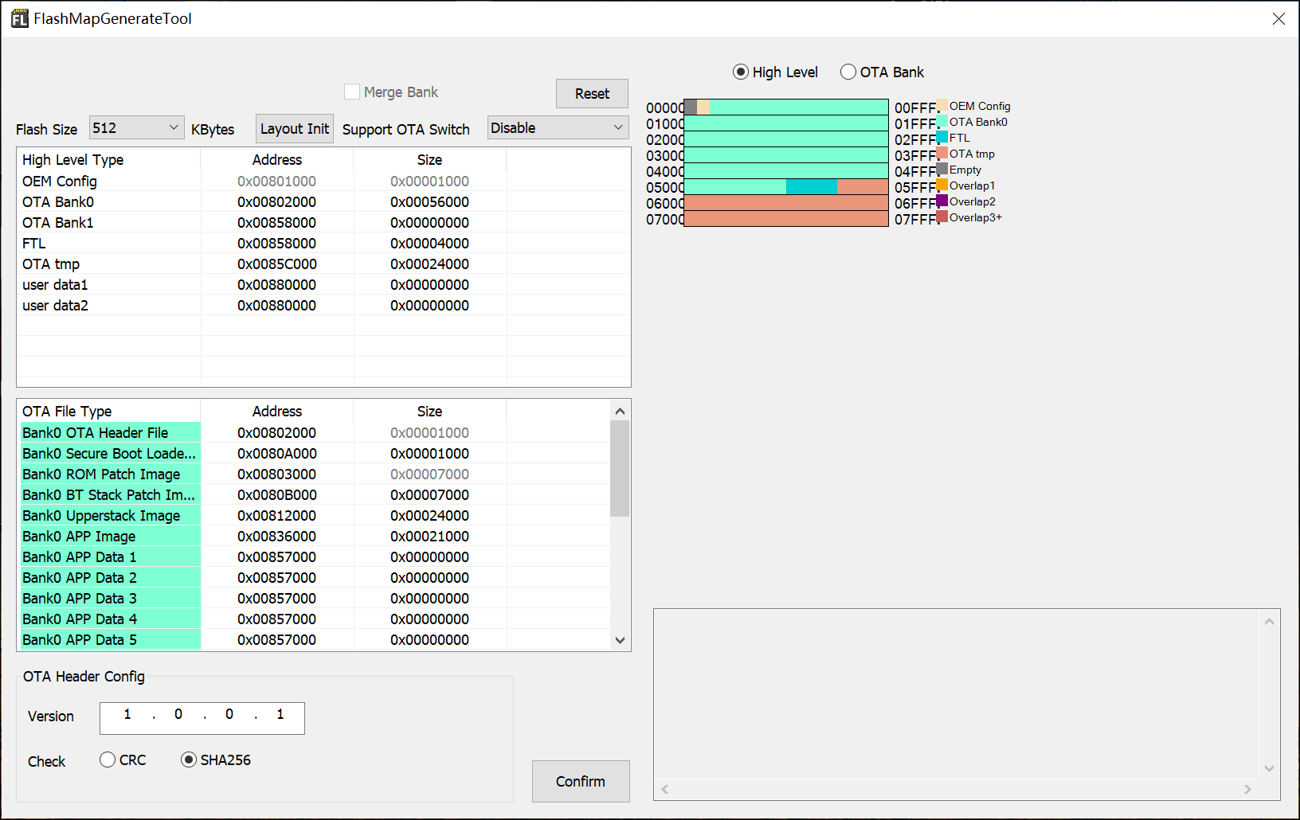Select Bank0 BT Stack Patch Image row
The height and width of the screenshot is (820, 1300).
pyautogui.click(x=314, y=495)
